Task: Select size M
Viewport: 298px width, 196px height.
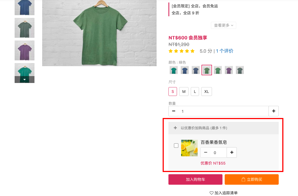Action: (x=184, y=92)
